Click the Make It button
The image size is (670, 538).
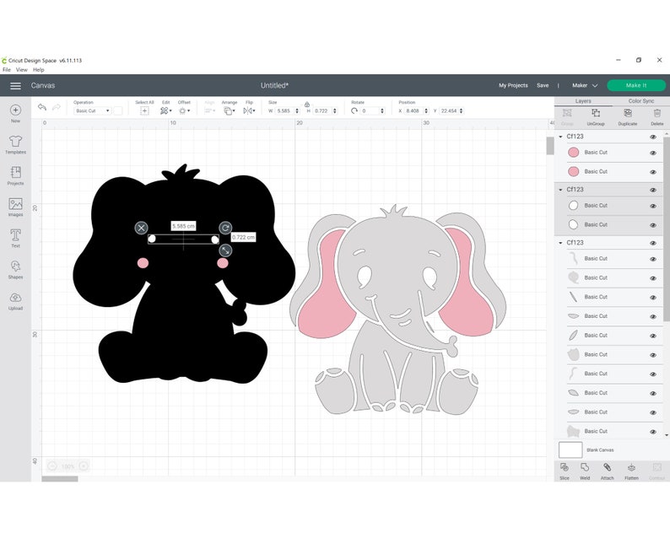point(636,86)
